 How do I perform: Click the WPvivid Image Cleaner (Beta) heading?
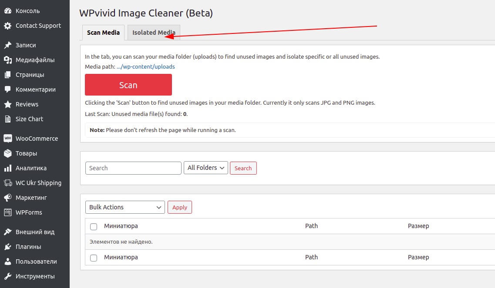pyautogui.click(x=146, y=13)
